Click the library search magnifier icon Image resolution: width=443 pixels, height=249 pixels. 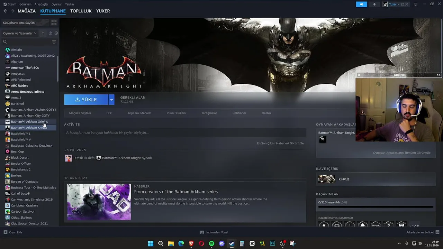pos(5,42)
